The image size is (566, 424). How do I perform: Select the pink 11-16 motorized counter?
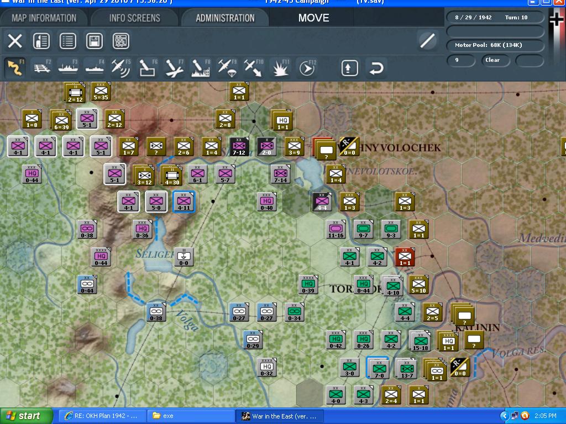point(336,229)
